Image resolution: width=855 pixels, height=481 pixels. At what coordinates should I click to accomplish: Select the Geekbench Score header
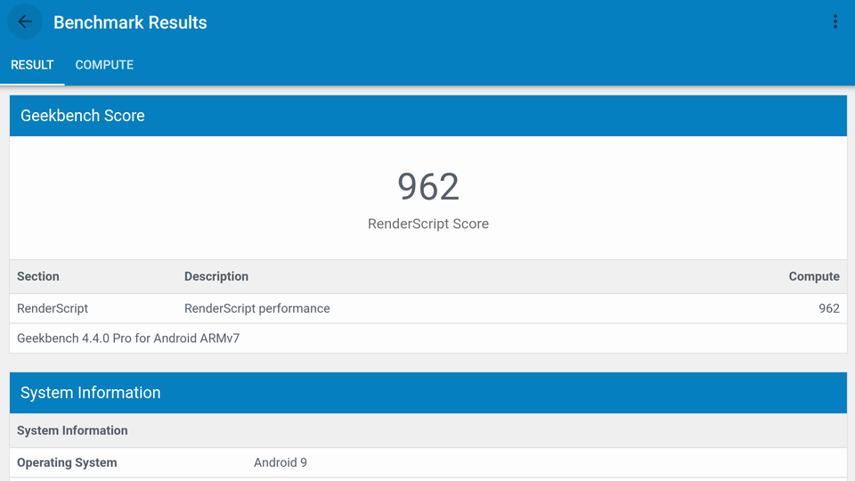tap(428, 116)
